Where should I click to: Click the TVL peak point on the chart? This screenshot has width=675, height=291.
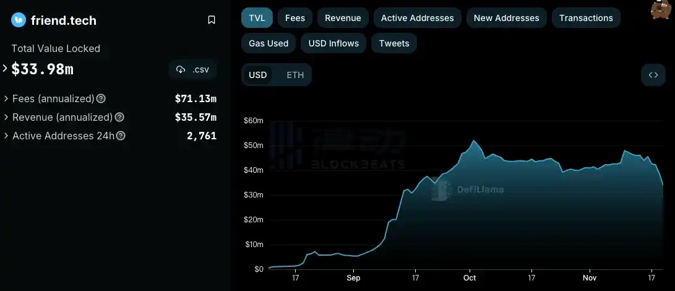[x=473, y=141]
